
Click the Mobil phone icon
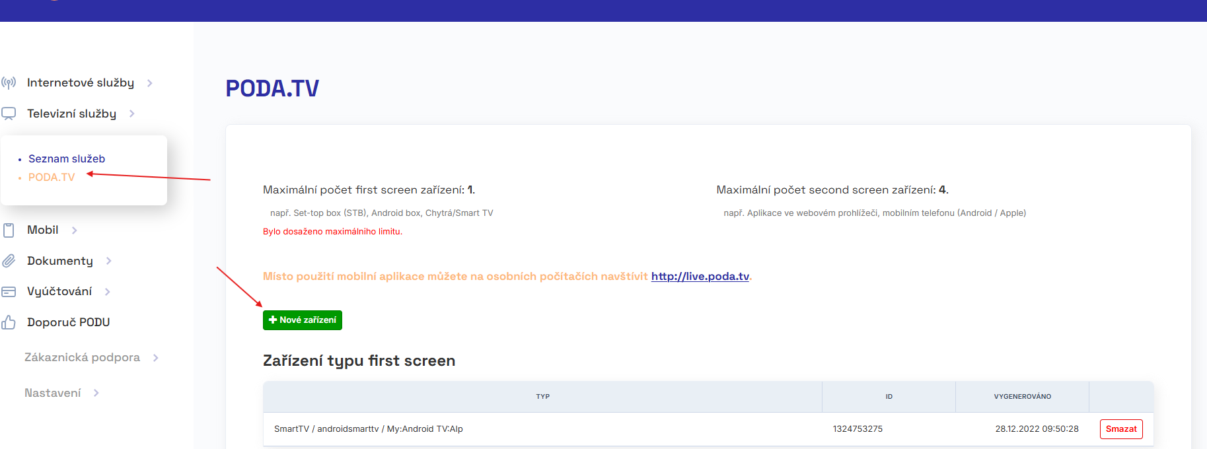(x=9, y=230)
